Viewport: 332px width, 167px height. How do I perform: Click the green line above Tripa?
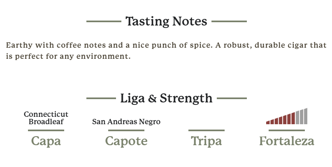(207, 130)
